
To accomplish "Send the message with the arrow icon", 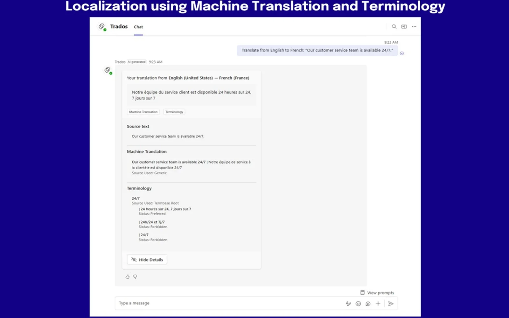I will click(x=391, y=304).
